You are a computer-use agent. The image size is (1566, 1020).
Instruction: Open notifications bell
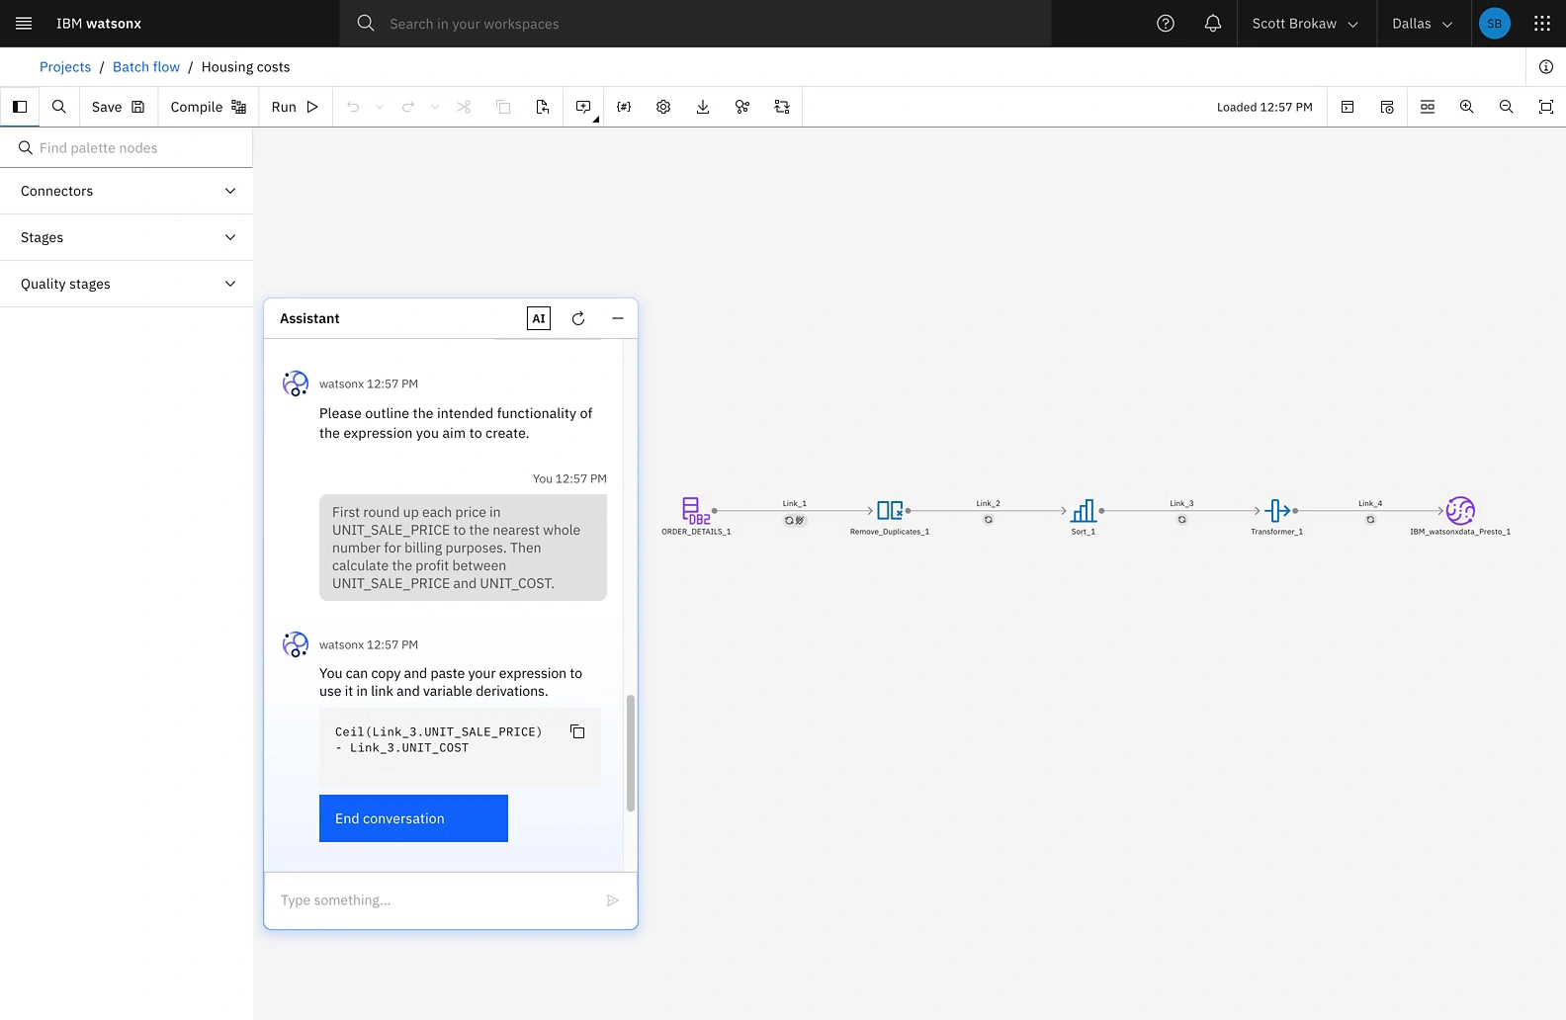pos(1213,24)
